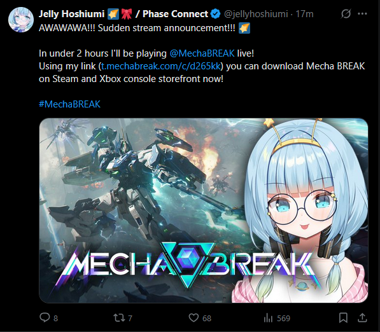Click the view count 569
The width and height of the screenshot is (380, 332).
coord(283,318)
